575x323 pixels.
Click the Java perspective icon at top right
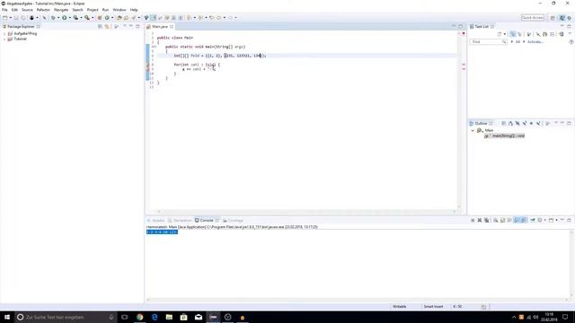click(x=562, y=18)
